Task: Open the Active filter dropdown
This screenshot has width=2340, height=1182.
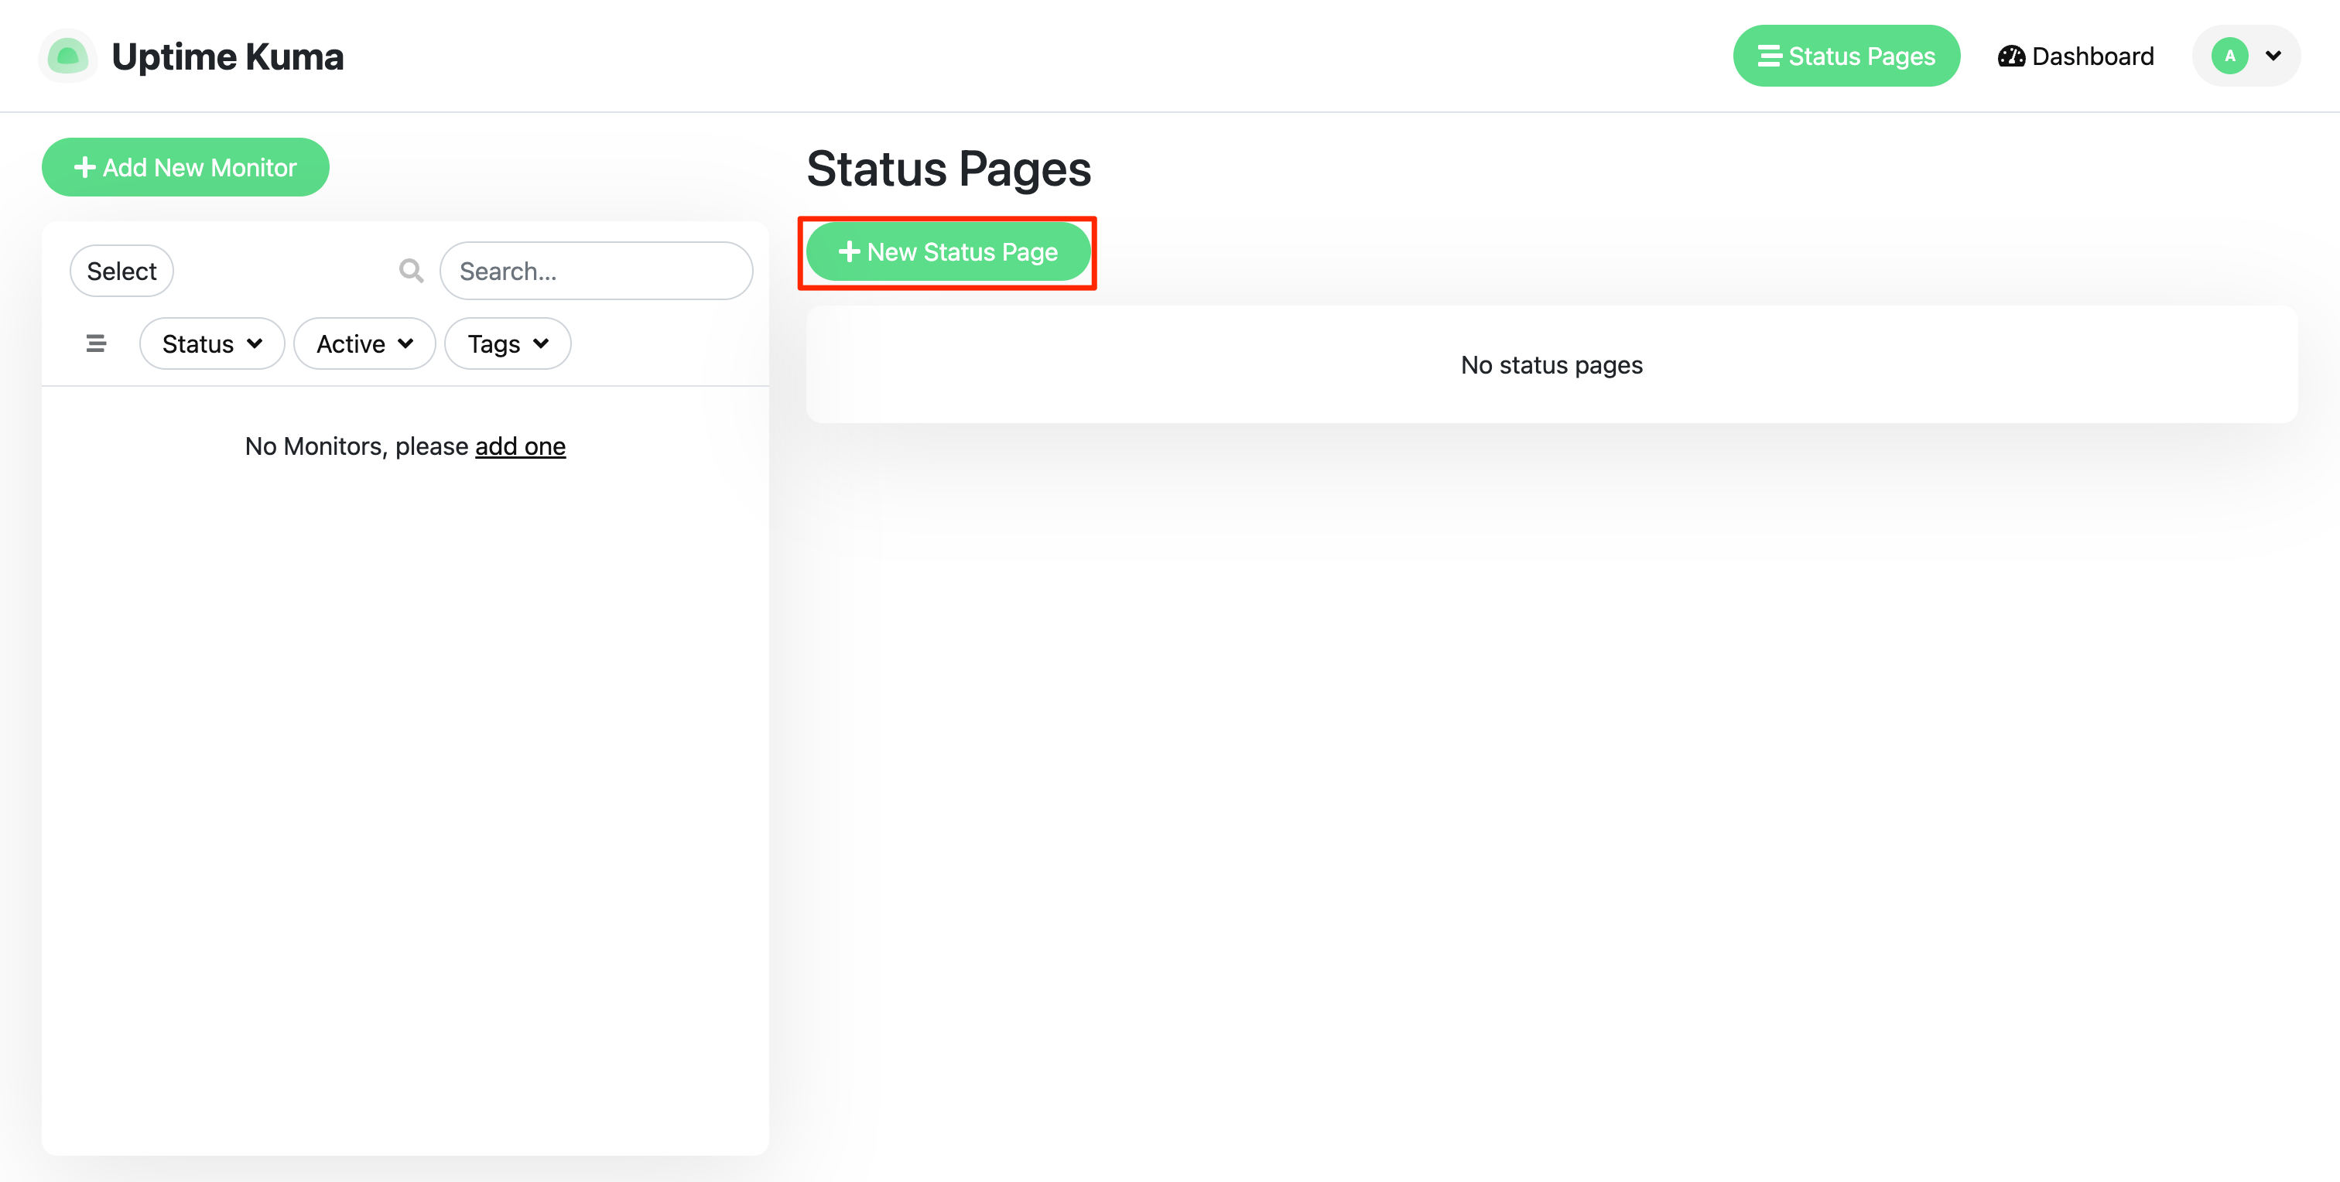Action: point(364,343)
